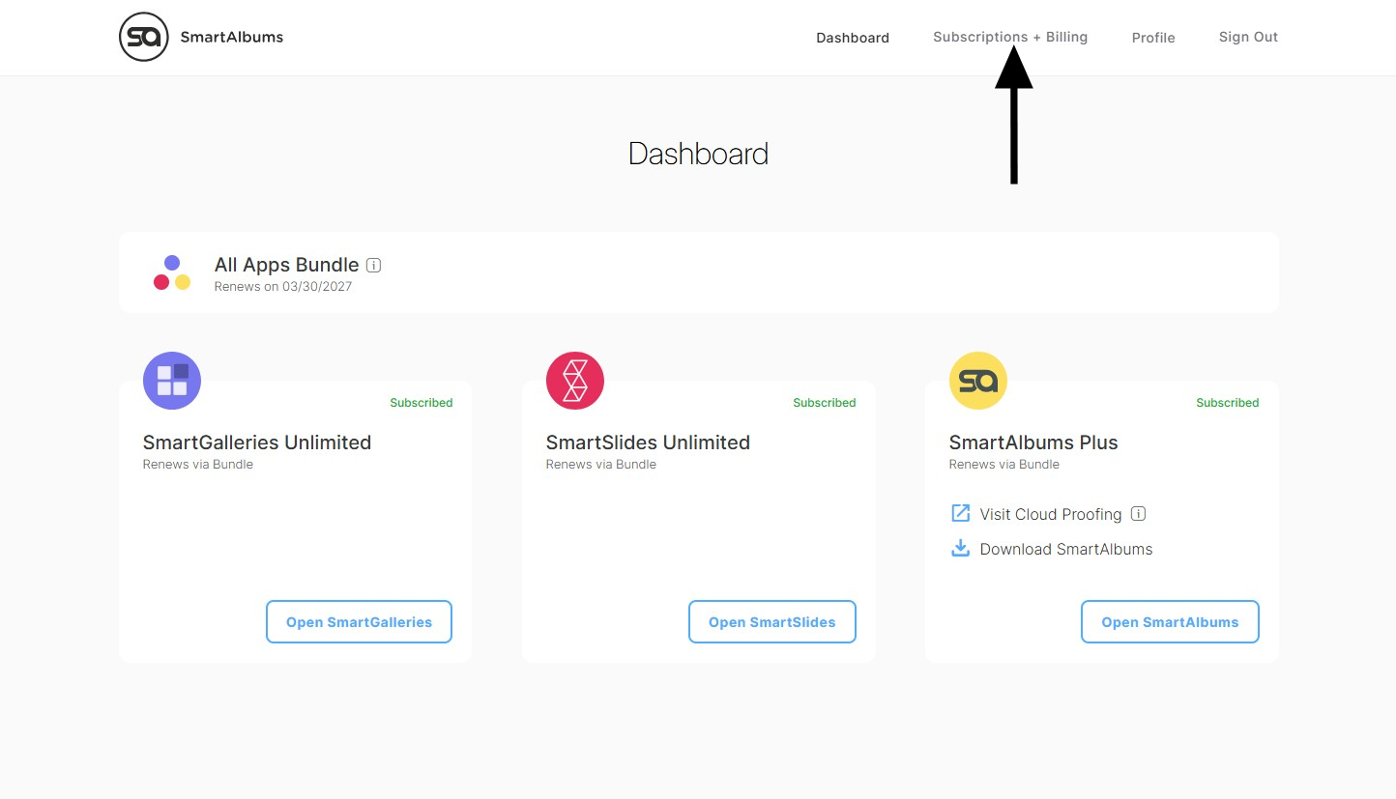Click the All Apps Bundle title
Screen dimensions: 1396x799
coord(286,265)
